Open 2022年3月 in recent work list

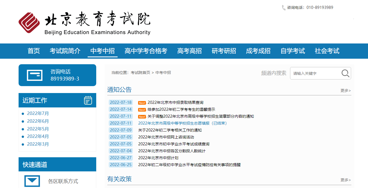(x=38, y=144)
